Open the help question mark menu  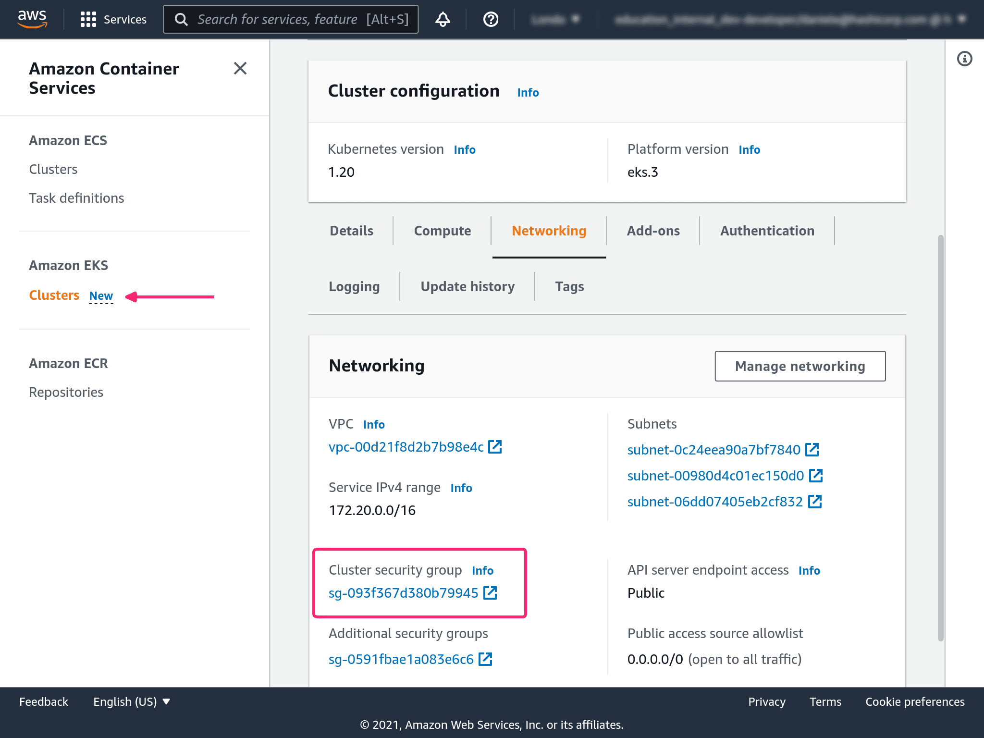pyautogui.click(x=491, y=19)
